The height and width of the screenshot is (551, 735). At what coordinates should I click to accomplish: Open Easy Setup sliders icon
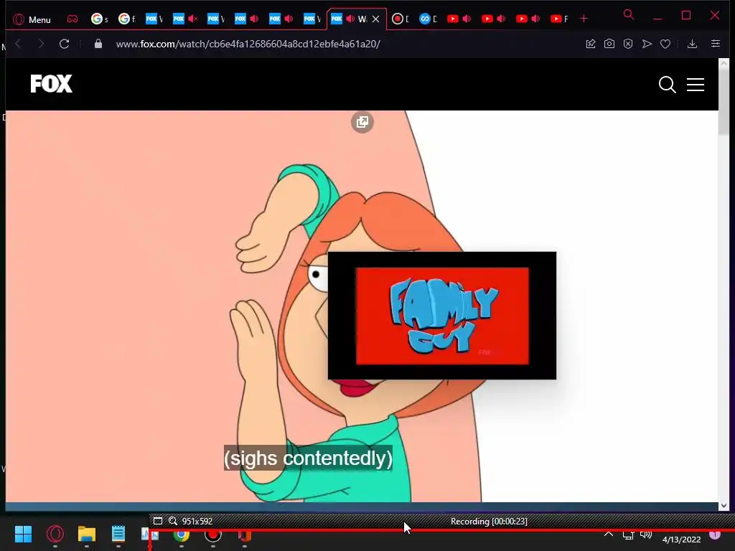click(x=716, y=44)
